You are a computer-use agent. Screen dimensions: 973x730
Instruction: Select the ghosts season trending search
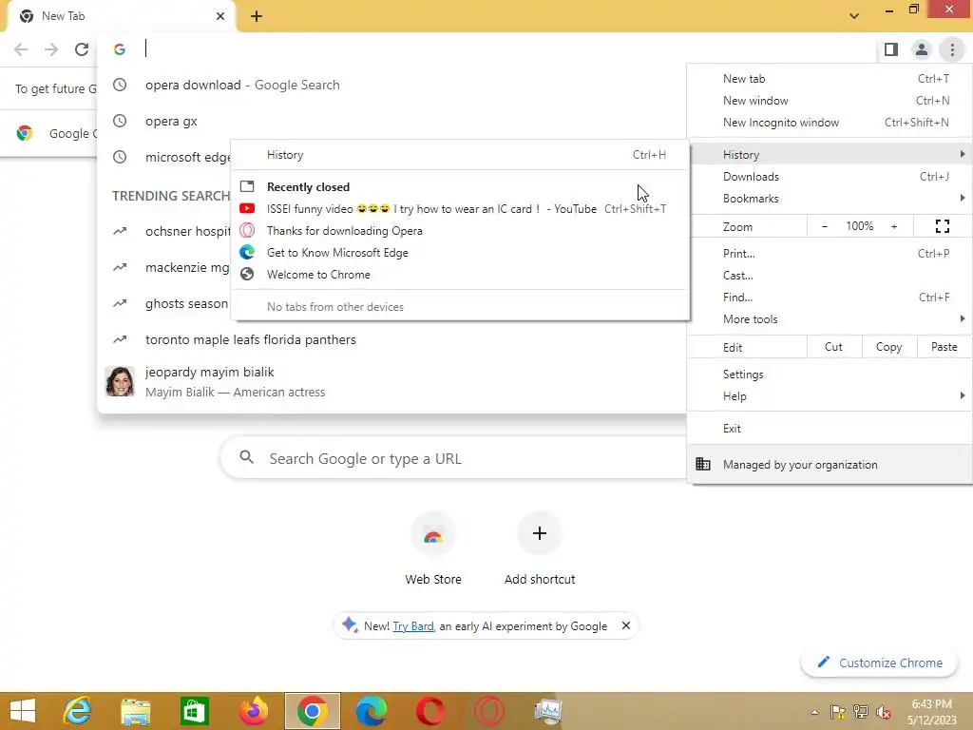[164, 303]
